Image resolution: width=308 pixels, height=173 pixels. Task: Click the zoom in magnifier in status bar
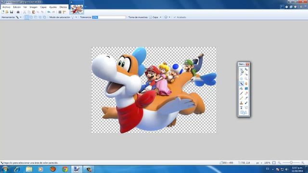303,163
